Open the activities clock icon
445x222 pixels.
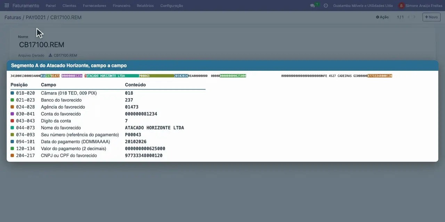[326, 6]
